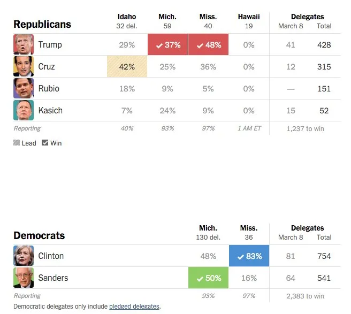351x314 pixels.
Task: Select the Hawaii column header
Action: click(249, 21)
